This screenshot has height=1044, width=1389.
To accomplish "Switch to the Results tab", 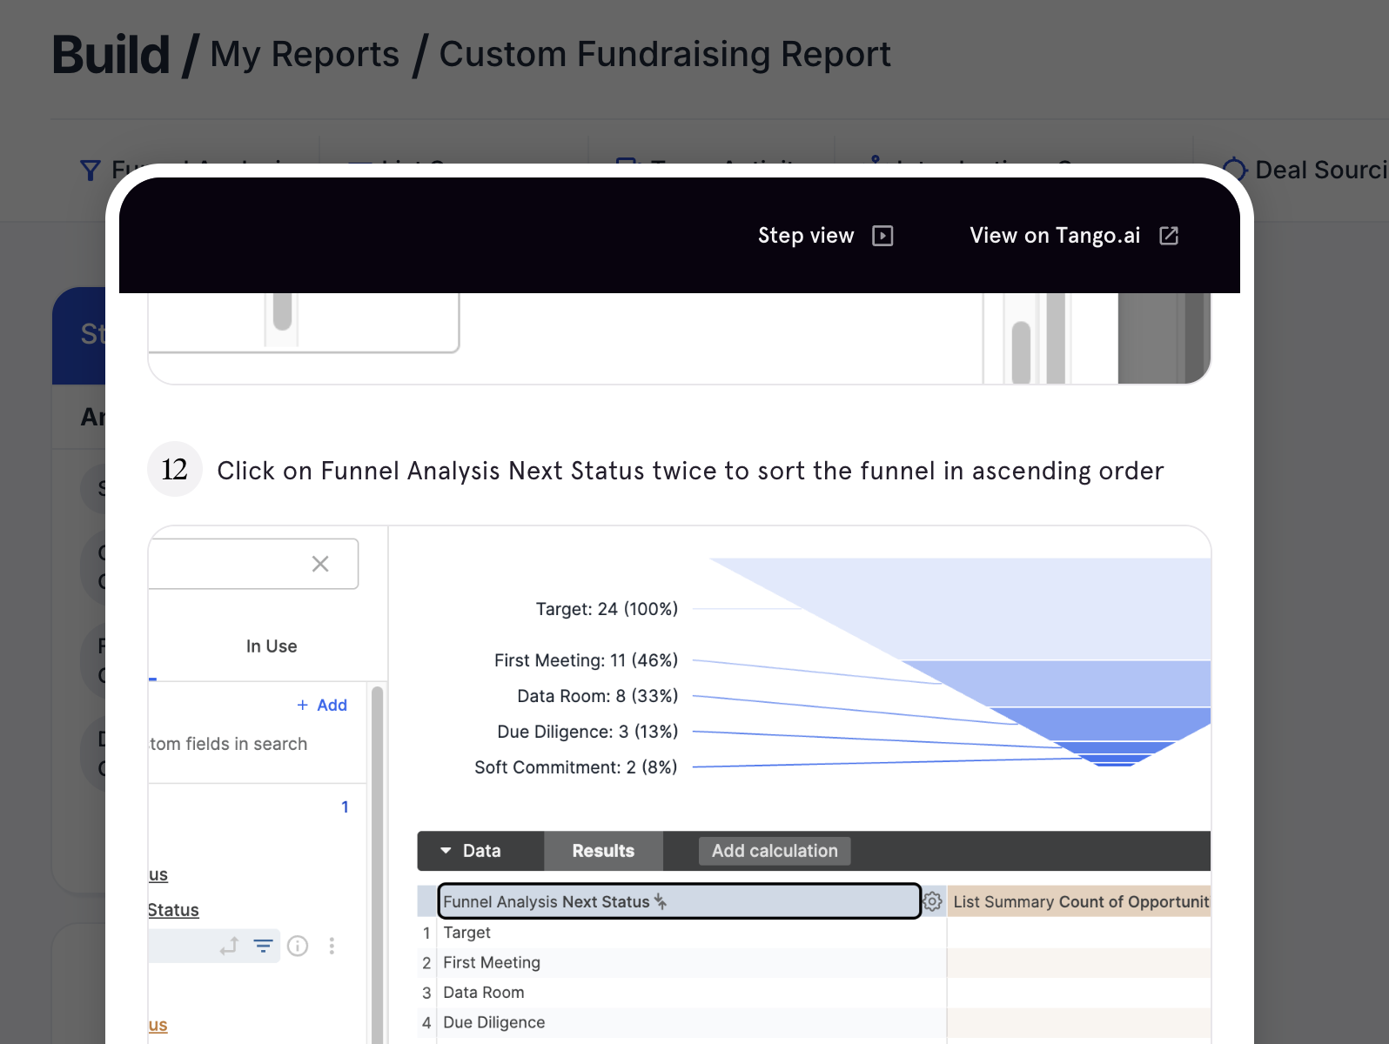I will click(x=603, y=851).
